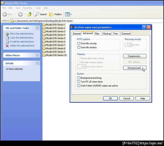
Task: Select the Miyabi-DVD-Series-5 folder icon
Action: pyautogui.click(x=44, y=38)
